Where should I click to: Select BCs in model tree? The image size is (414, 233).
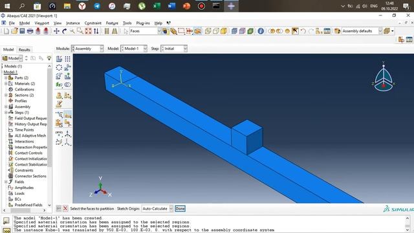pos(17,199)
